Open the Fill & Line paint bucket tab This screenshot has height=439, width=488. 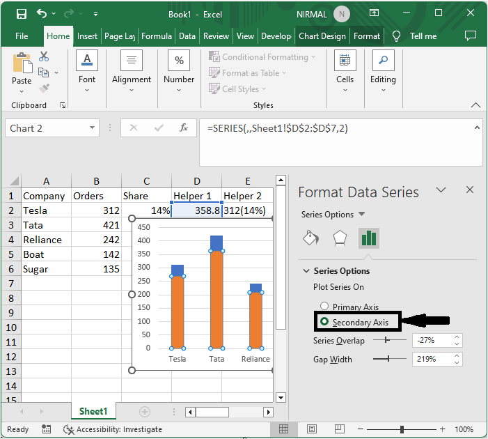[310, 238]
